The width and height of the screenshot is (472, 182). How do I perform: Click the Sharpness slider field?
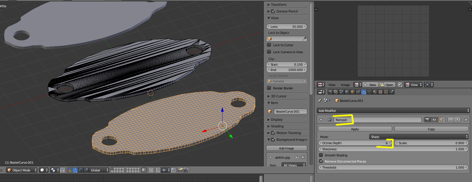[x=393, y=149]
